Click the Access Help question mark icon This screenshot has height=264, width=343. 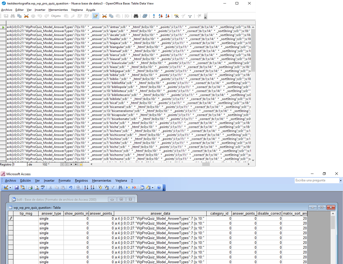coord(159,188)
